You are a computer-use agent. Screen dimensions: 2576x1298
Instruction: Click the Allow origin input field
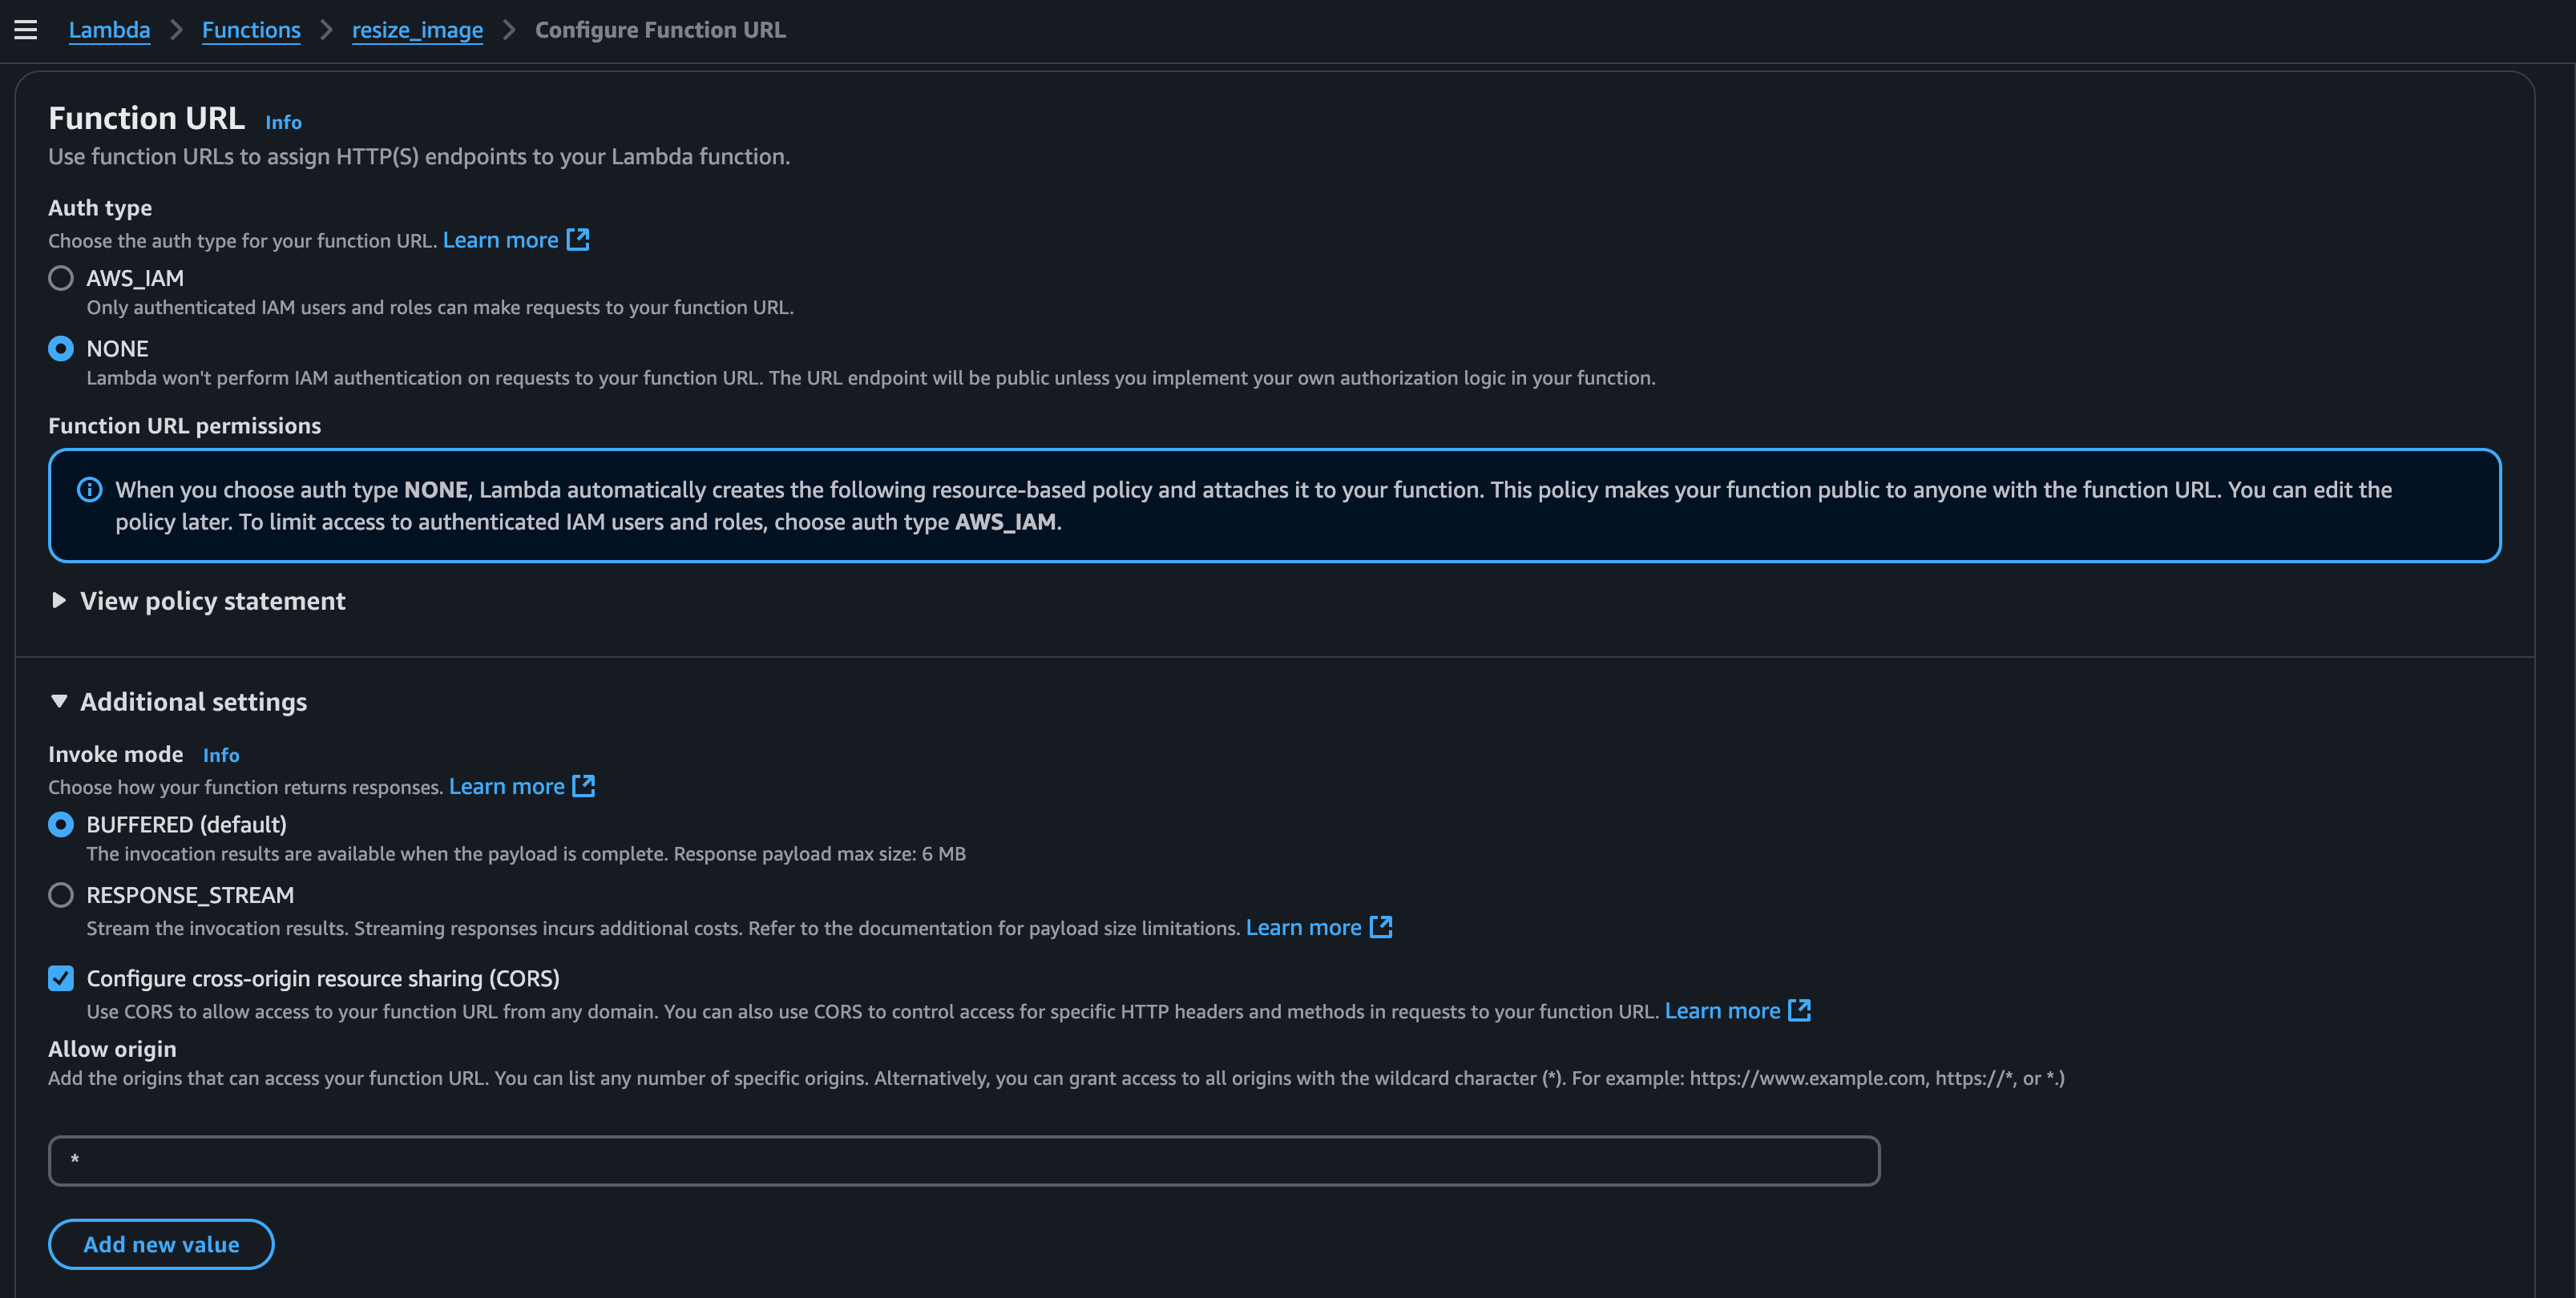[964, 1161]
